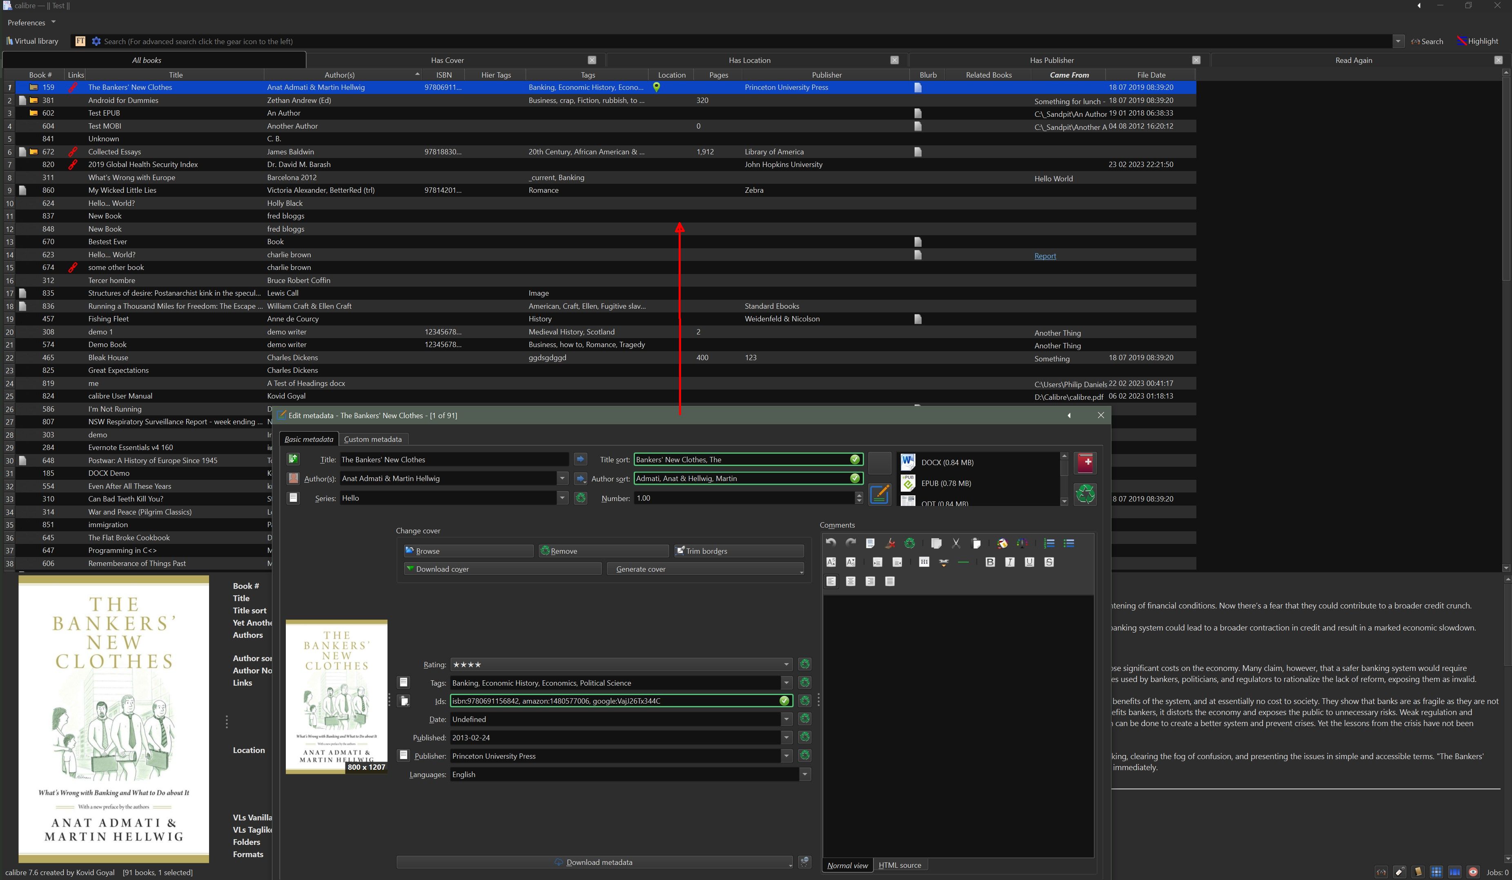Click the advanced search gear icon
The height and width of the screenshot is (880, 1512).
point(96,41)
